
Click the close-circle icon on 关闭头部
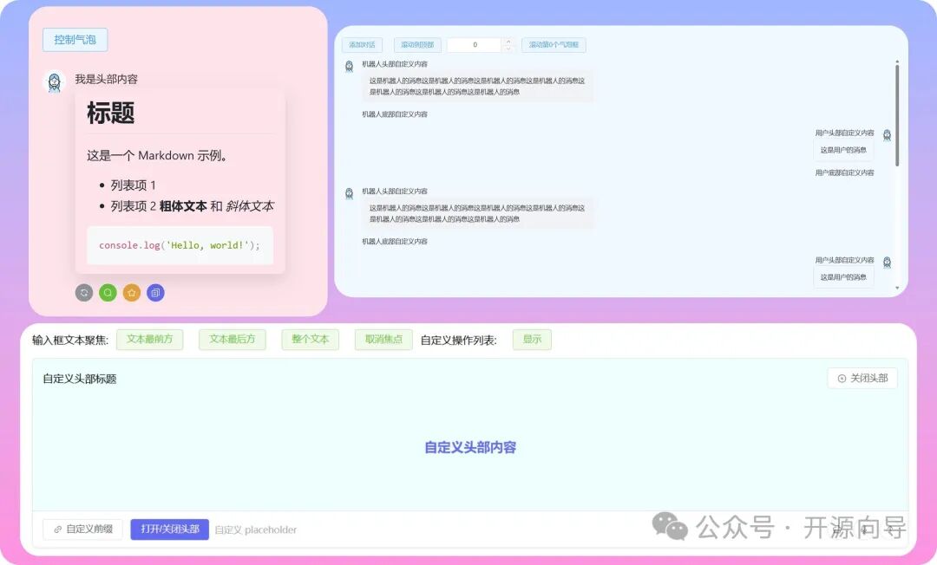[x=842, y=378]
